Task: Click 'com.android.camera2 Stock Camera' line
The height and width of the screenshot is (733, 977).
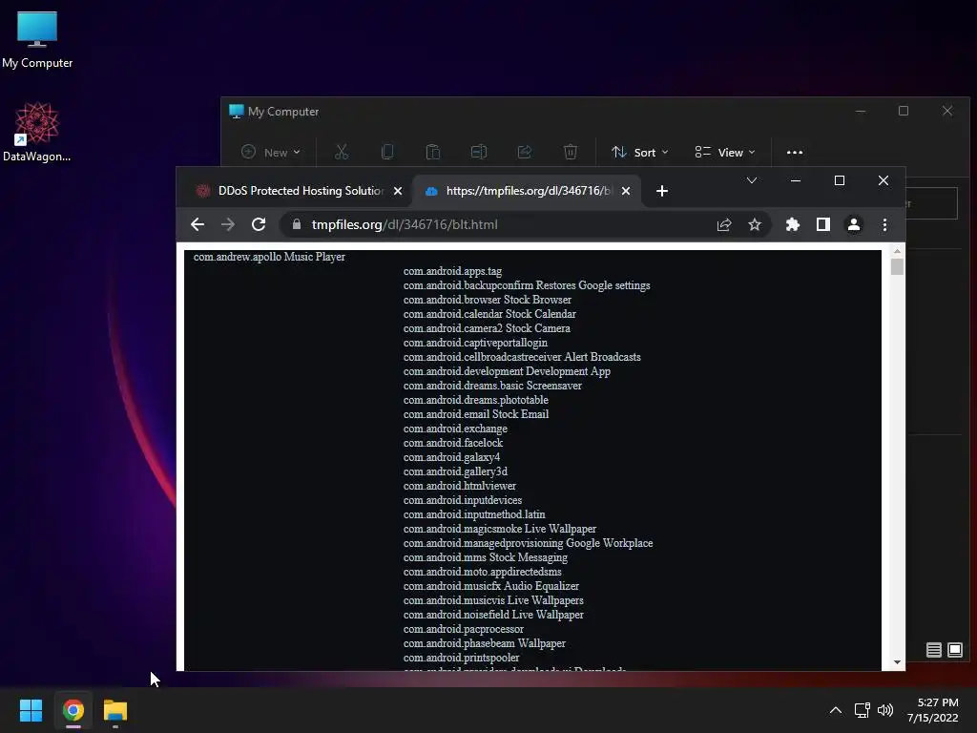Action: point(487,328)
